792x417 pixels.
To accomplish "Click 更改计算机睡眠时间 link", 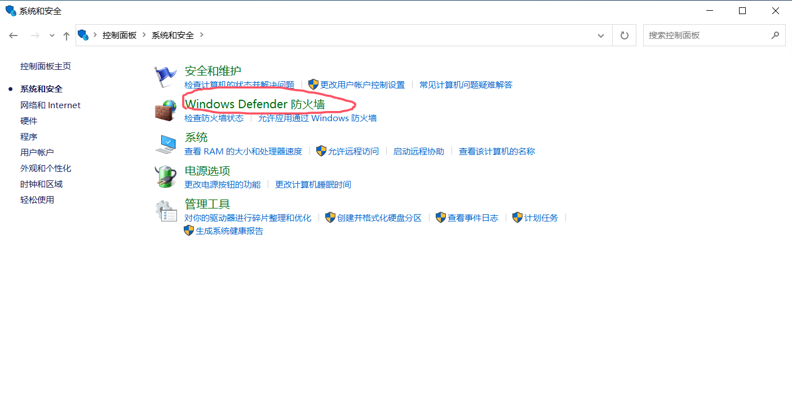I will (x=313, y=184).
